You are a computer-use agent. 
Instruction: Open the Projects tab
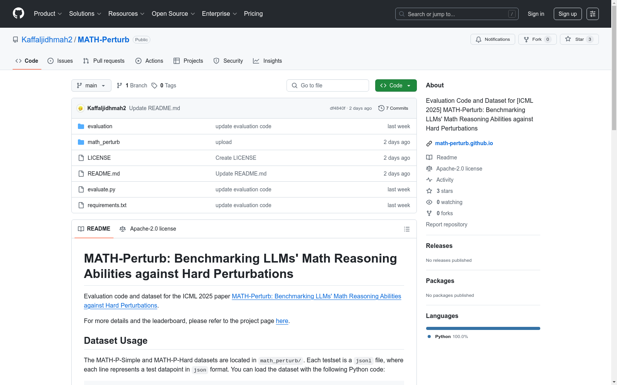(188, 61)
